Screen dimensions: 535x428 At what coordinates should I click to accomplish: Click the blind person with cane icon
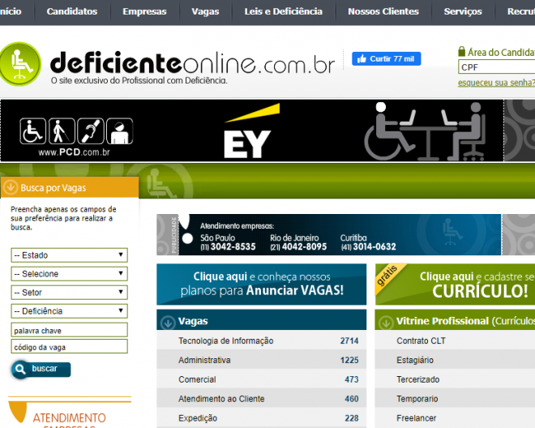(x=62, y=131)
